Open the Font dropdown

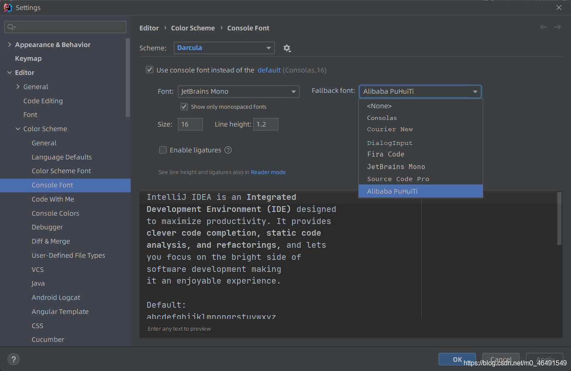point(238,92)
